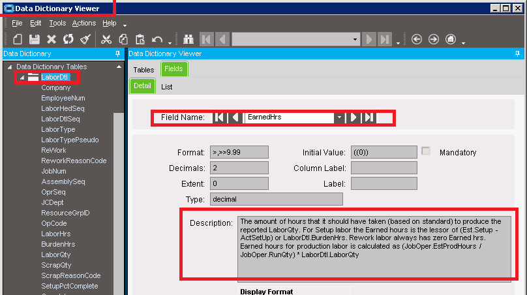Switch to the List sub-tab
This screenshot has width=527, height=295.
167,87
